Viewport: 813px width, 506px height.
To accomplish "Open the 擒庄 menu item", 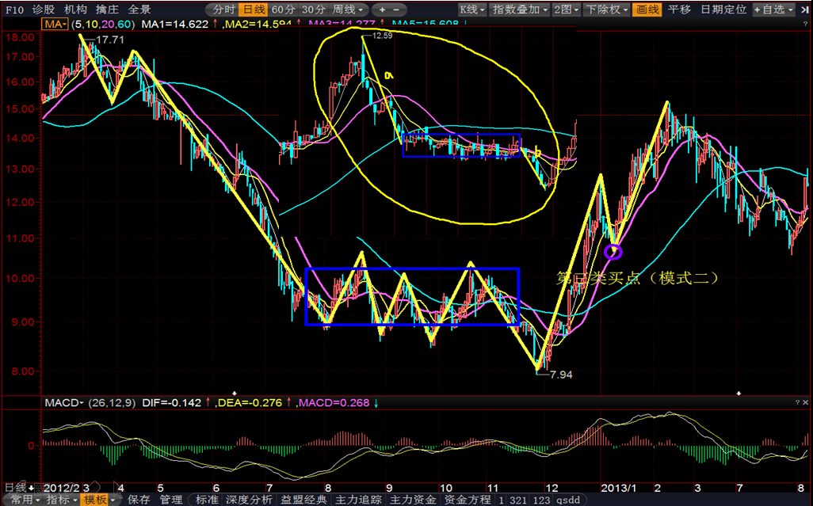I will click(107, 10).
